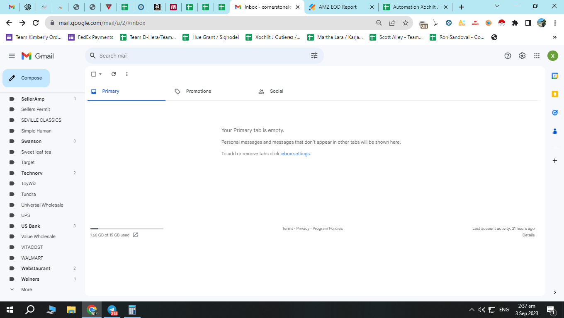This screenshot has width=564, height=318.
Task: Open the volume control in system tray
Action: (481, 310)
